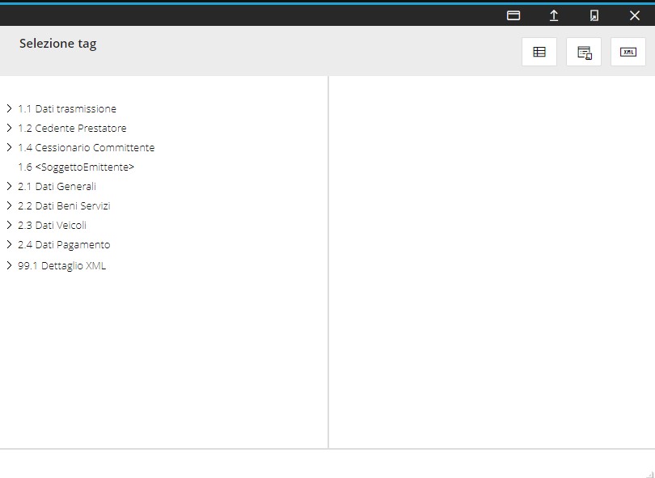Show the XML view
Image resolution: width=655 pixels, height=478 pixels.
click(x=628, y=53)
